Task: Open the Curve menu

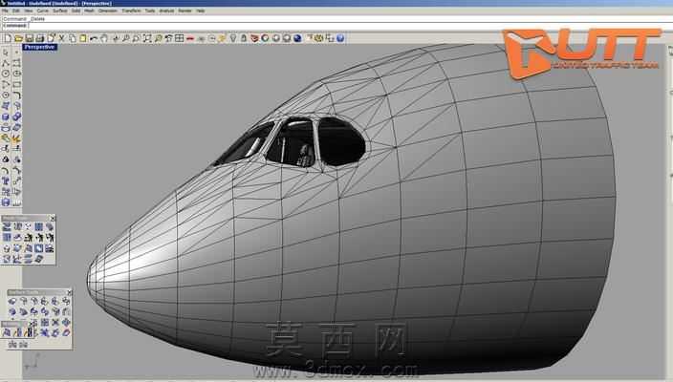Action: pyautogui.click(x=42, y=11)
